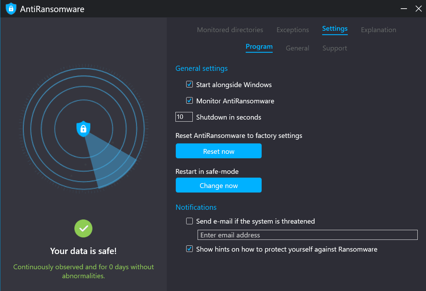Disable Start alongside Windows checkbox
Viewport: 426px width, 291px height.
tap(189, 84)
